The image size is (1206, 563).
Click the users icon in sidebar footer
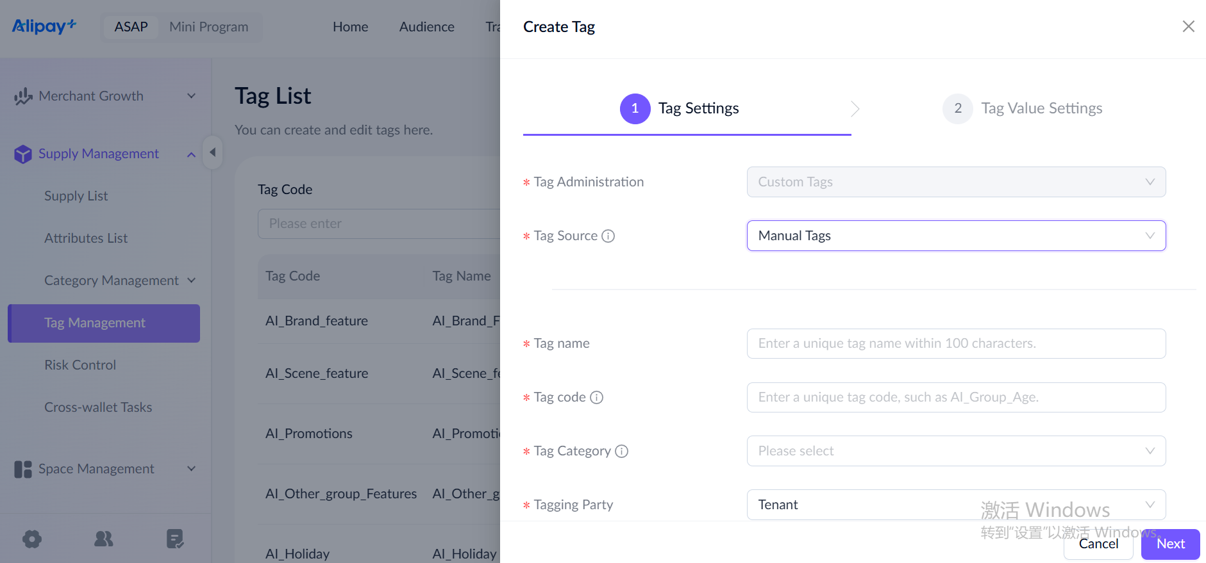pos(103,539)
